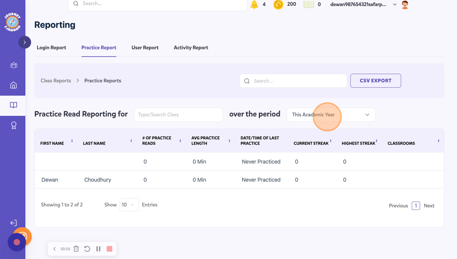This screenshot has width=457, height=259.
Task: Click the round recorder bubble button
Action: click(x=17, y=242)
